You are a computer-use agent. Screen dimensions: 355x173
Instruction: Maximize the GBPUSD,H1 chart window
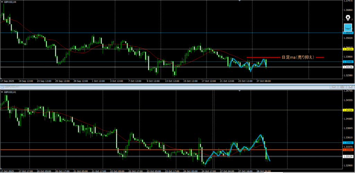[342, 86]
